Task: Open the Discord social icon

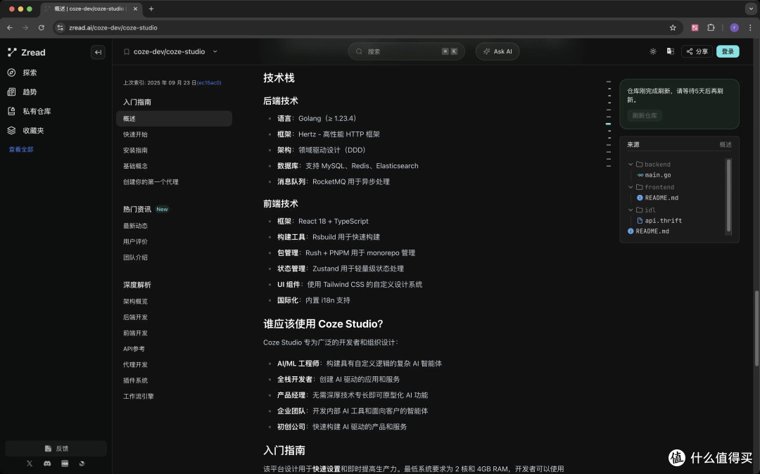Action: tap(47, 463)
